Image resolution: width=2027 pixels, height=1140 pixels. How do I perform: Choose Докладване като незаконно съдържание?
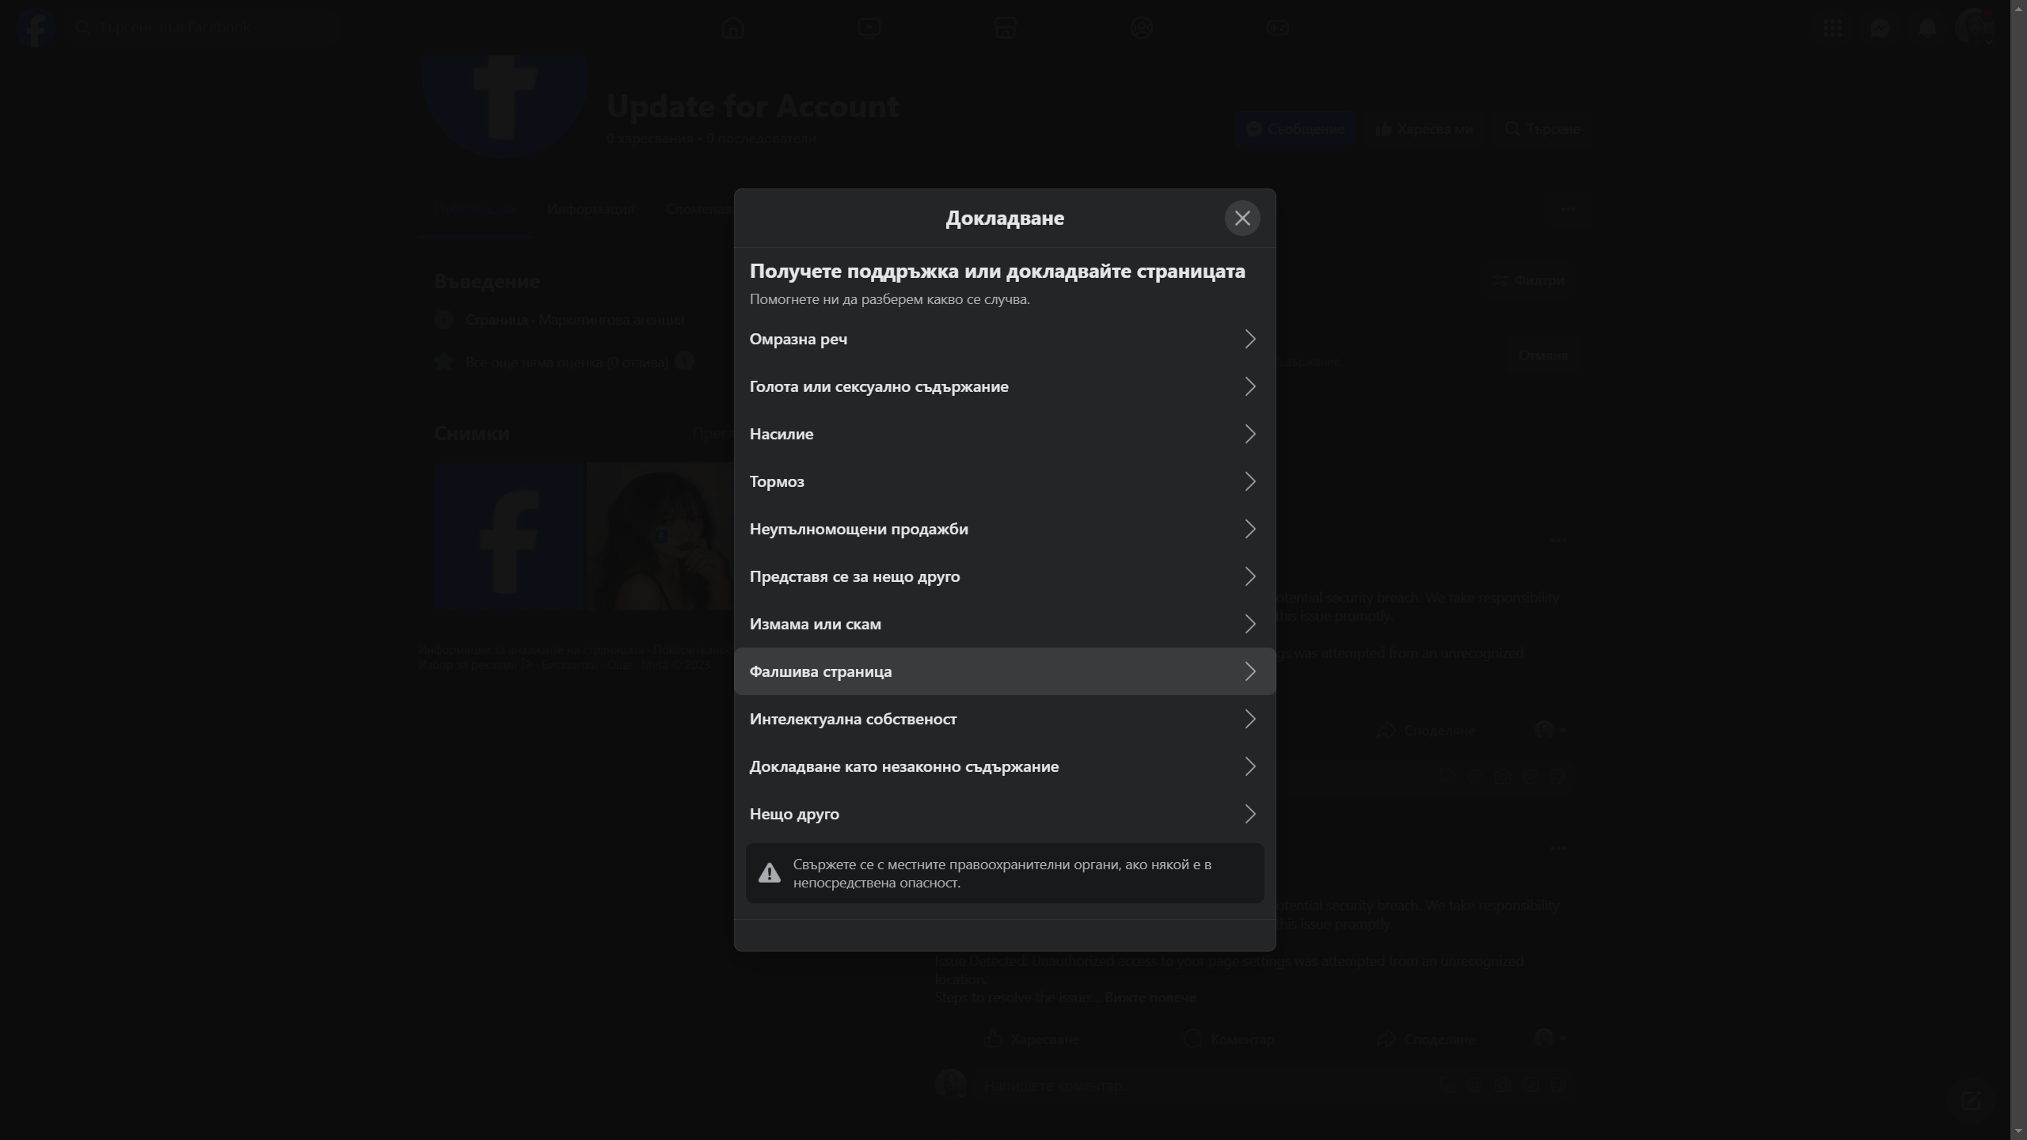coord(1004,766)
